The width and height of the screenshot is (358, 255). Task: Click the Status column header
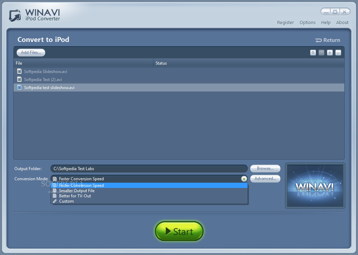pyautogui.click(x=249, y=63)
